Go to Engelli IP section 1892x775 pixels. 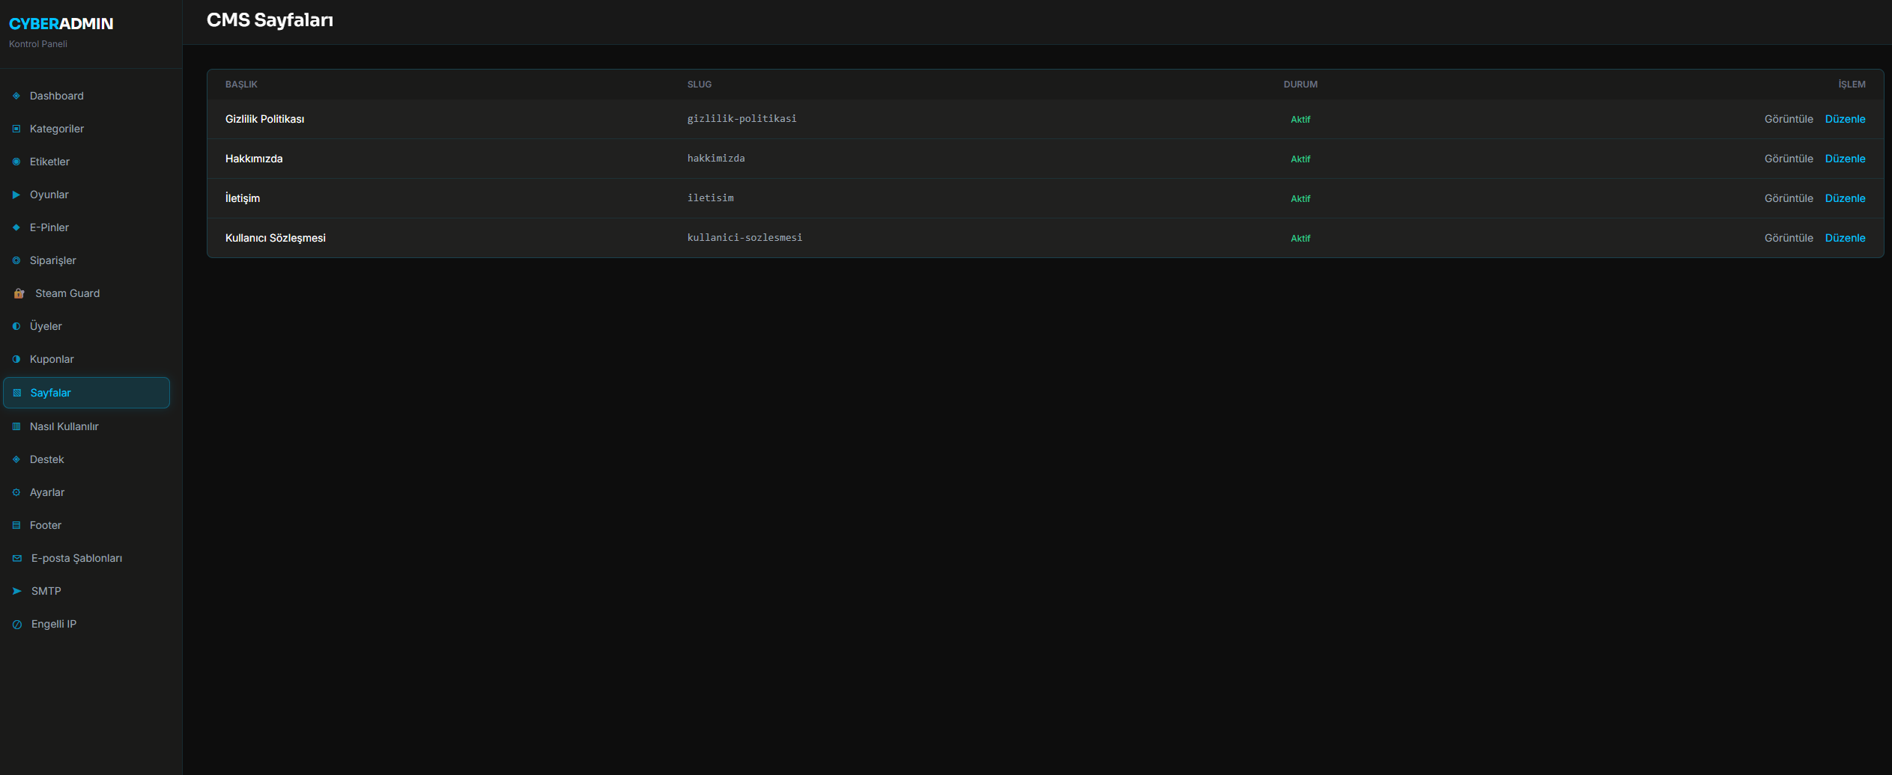[x=87, y=624]
